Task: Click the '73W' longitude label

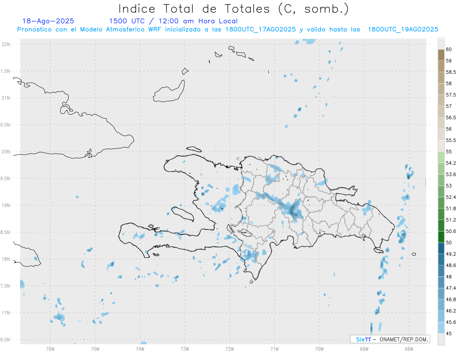Action: pyautogui.click(x=185, y=349)
